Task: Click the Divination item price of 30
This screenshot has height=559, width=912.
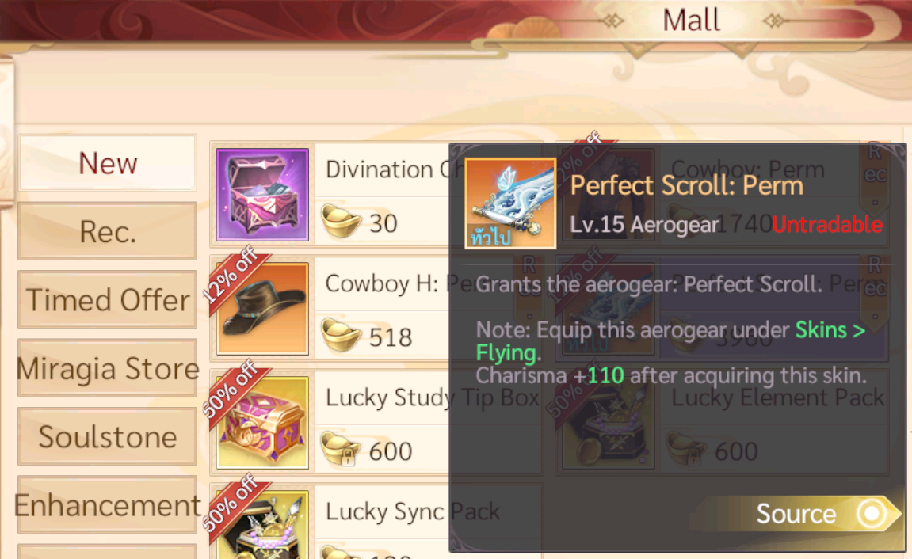Action: (383, 224)
